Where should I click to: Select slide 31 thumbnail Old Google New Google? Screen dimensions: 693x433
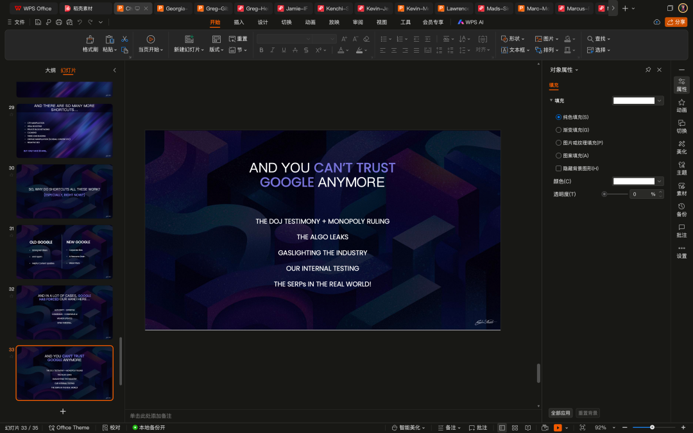point(65,252)
